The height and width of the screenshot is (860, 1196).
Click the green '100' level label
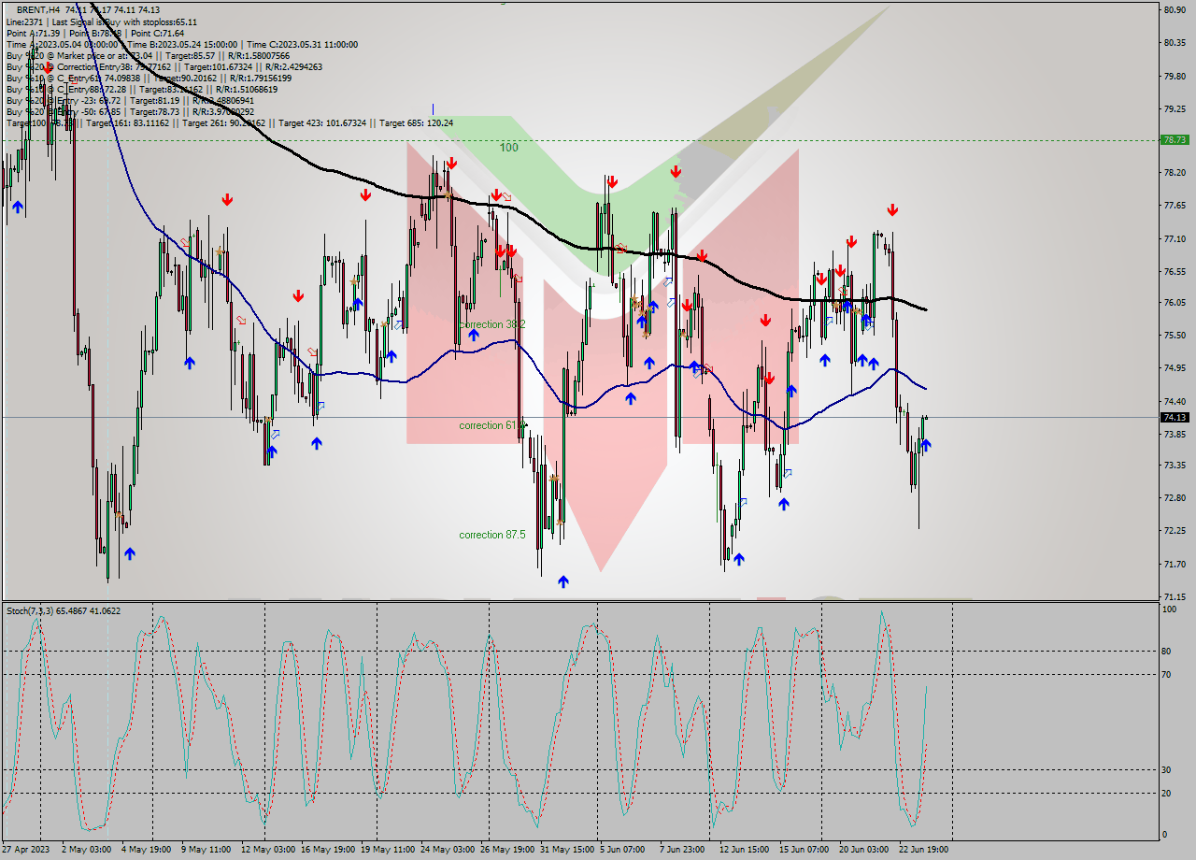pyautogui.click(x=508, y=148)
